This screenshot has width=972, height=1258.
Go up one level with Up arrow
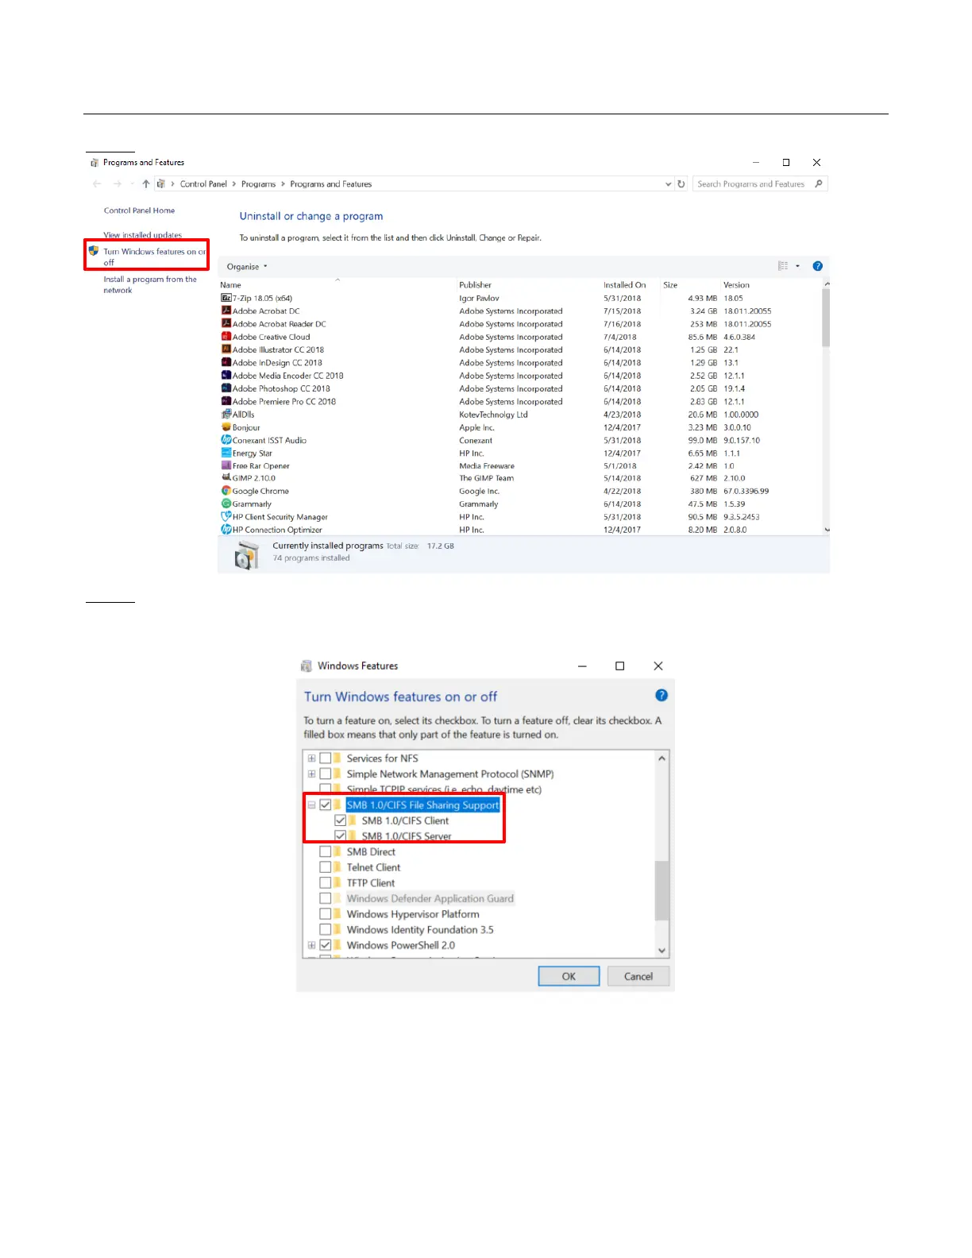point(146,183)
